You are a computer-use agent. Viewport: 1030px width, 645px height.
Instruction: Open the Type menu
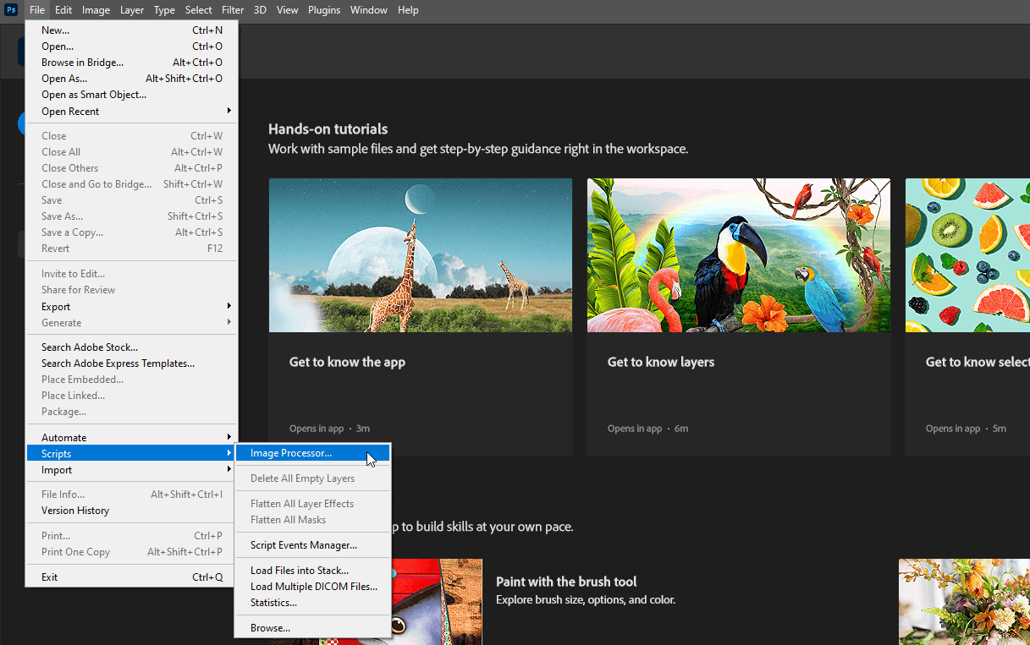tap(164, 10)
